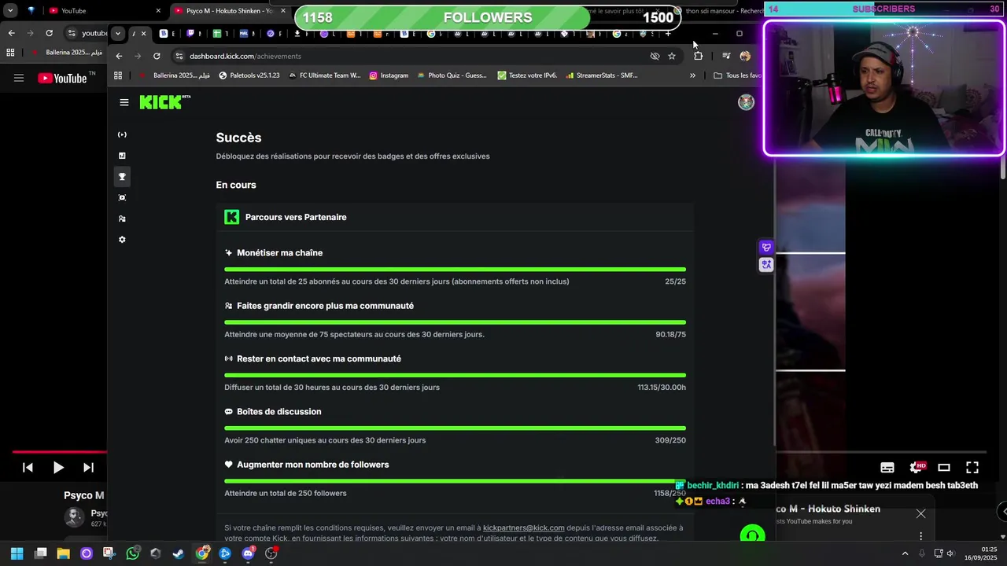Open Steam from the taskbar
Image resolution: width=1007 pixels, height=566 pixels.
pyautogui.click(x=179, y=553)
